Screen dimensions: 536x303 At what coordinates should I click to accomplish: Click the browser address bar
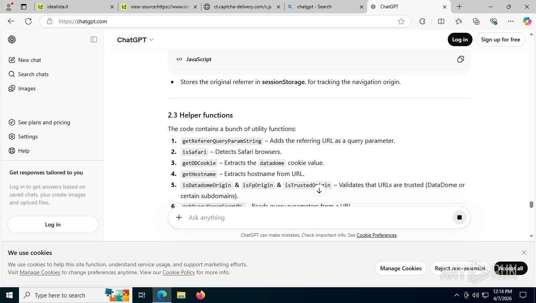tap(225, 21)
